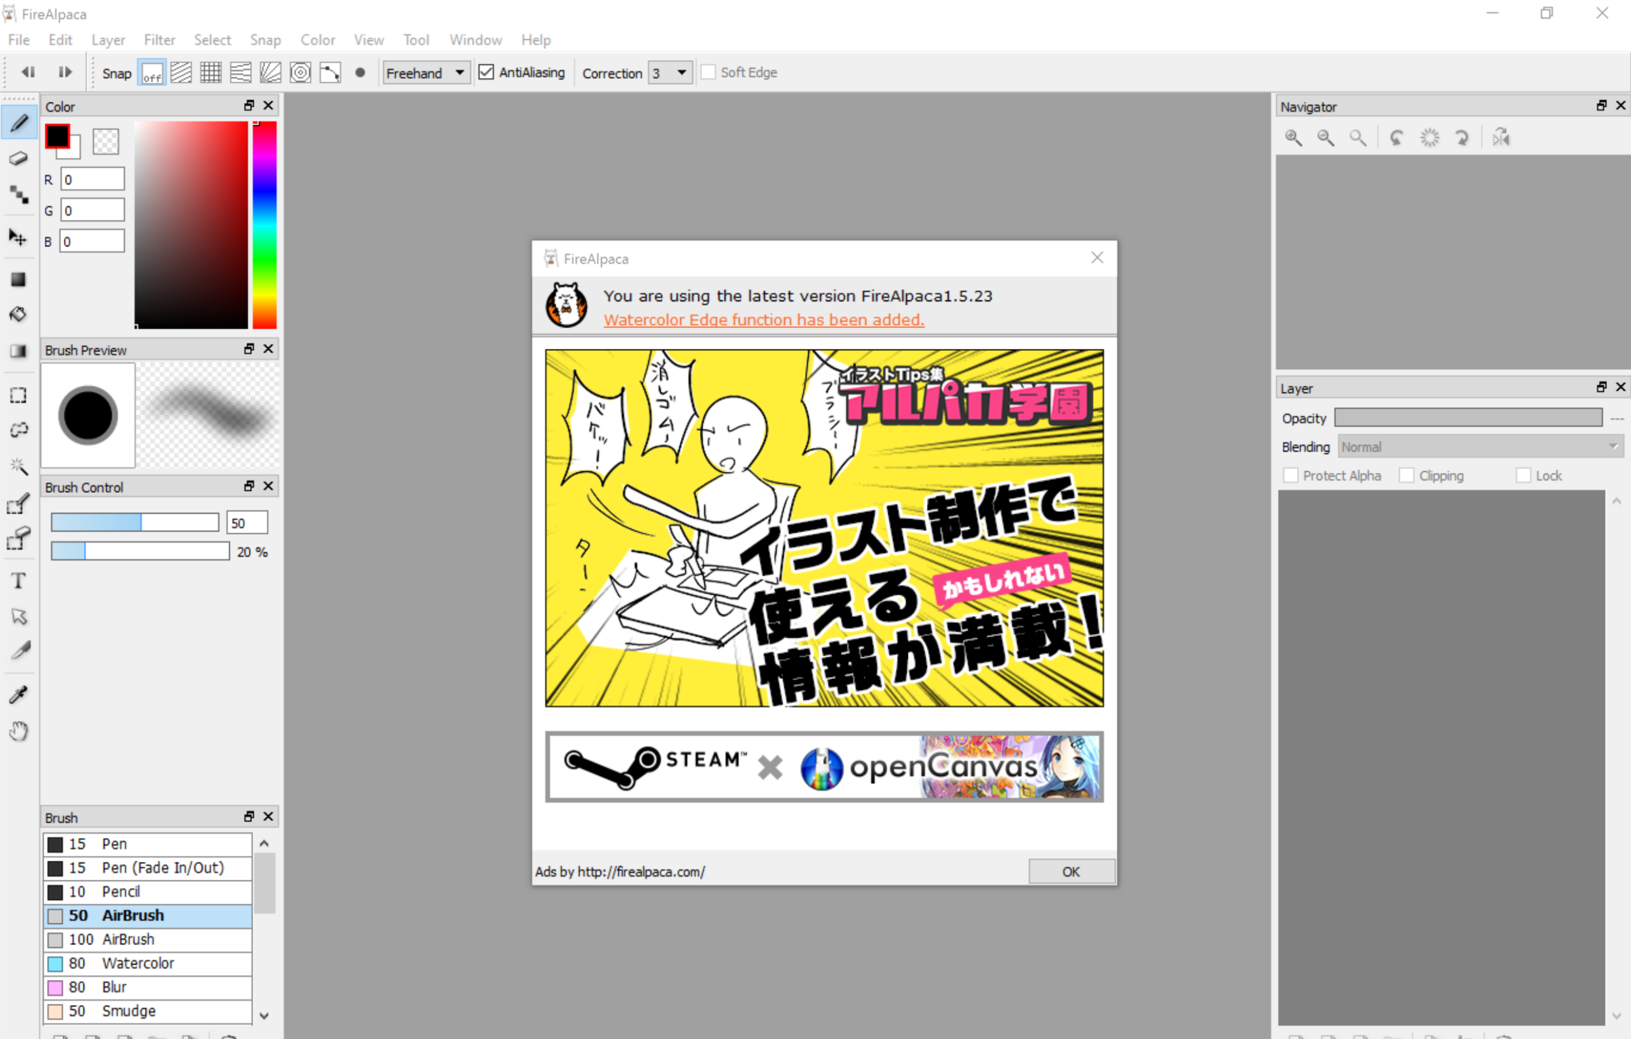Click the Steam openCanvas banner
The height and width of the screenshot is (1039, 1631).
(x=824, y=767)
